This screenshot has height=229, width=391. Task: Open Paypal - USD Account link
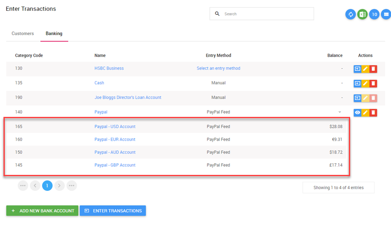[115, 127]
